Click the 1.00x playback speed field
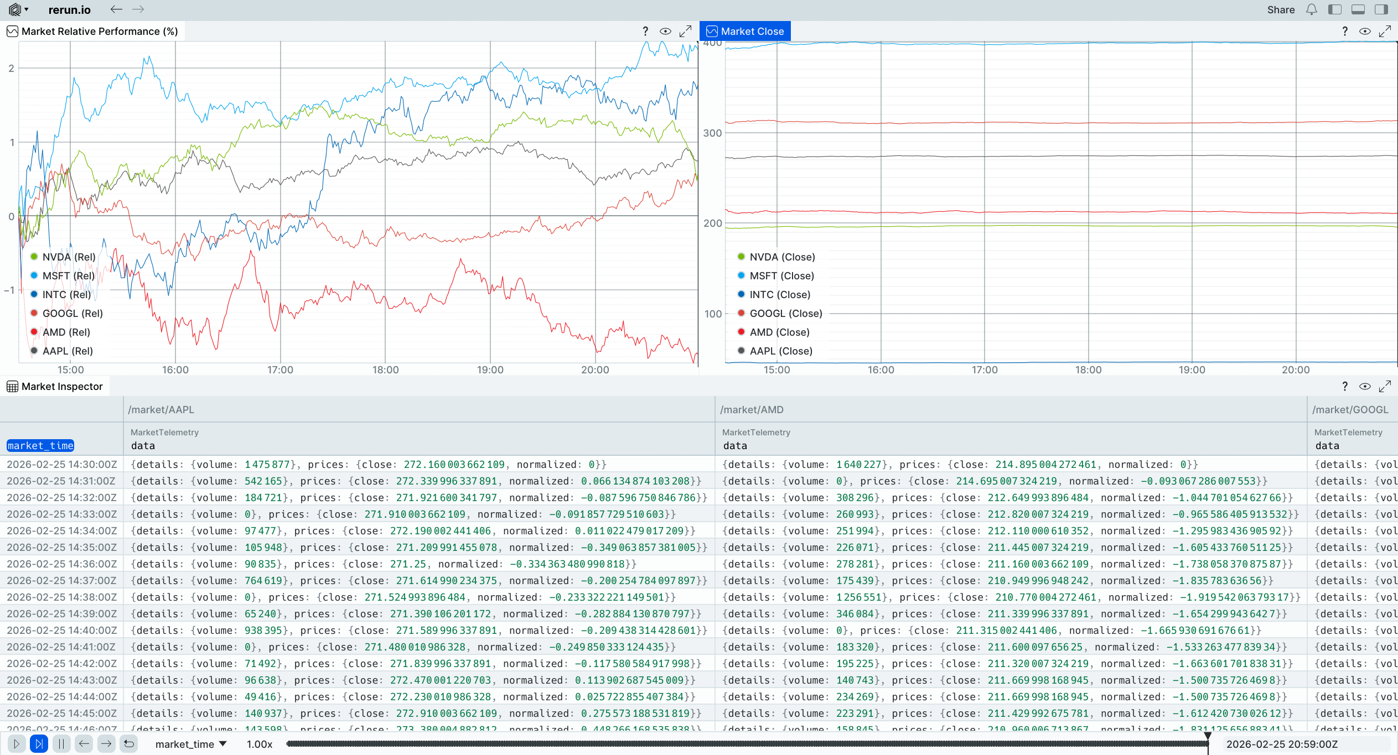The height and width of the screenshot is (755, 1398). point(260,744)
